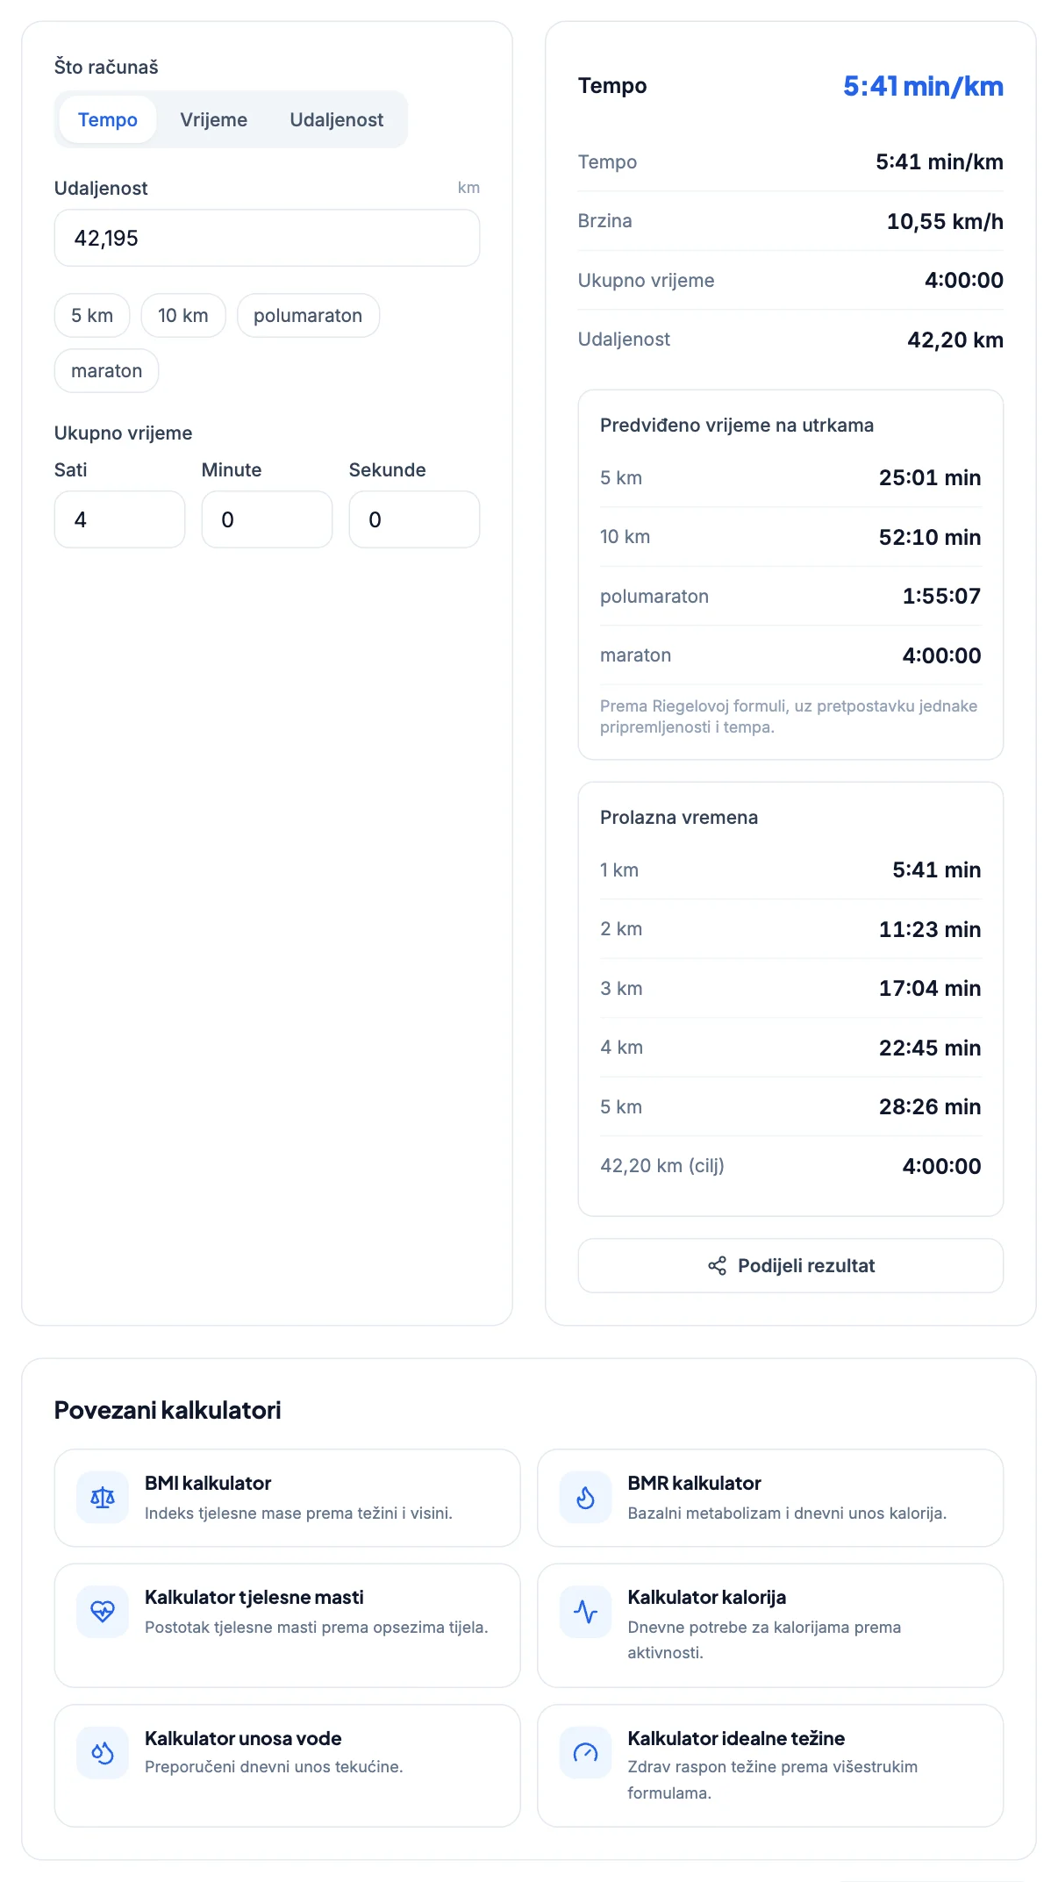Switch to the Udaljenost tab
This screenshot has height=1882, width=1058.
coord(337,119)
